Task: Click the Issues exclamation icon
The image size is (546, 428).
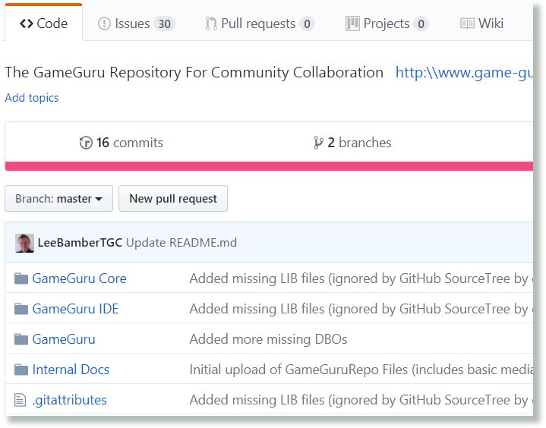Action: coord(104,24)
